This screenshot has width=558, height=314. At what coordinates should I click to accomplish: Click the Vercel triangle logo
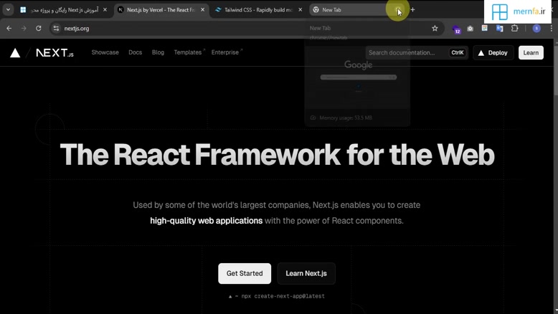point(15,53)
